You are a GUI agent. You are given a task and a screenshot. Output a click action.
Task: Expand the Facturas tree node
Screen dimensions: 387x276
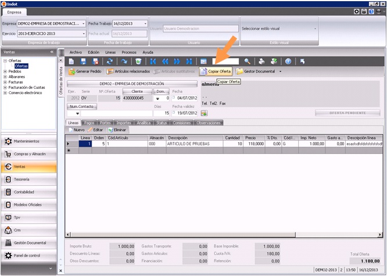click(x=5, y=82)
